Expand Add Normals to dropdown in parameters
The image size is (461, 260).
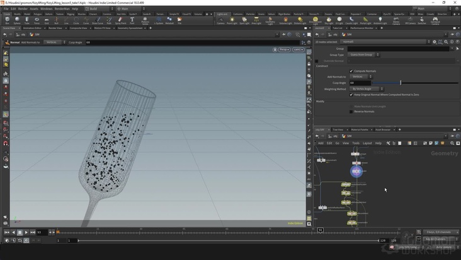tap(361, 76)
